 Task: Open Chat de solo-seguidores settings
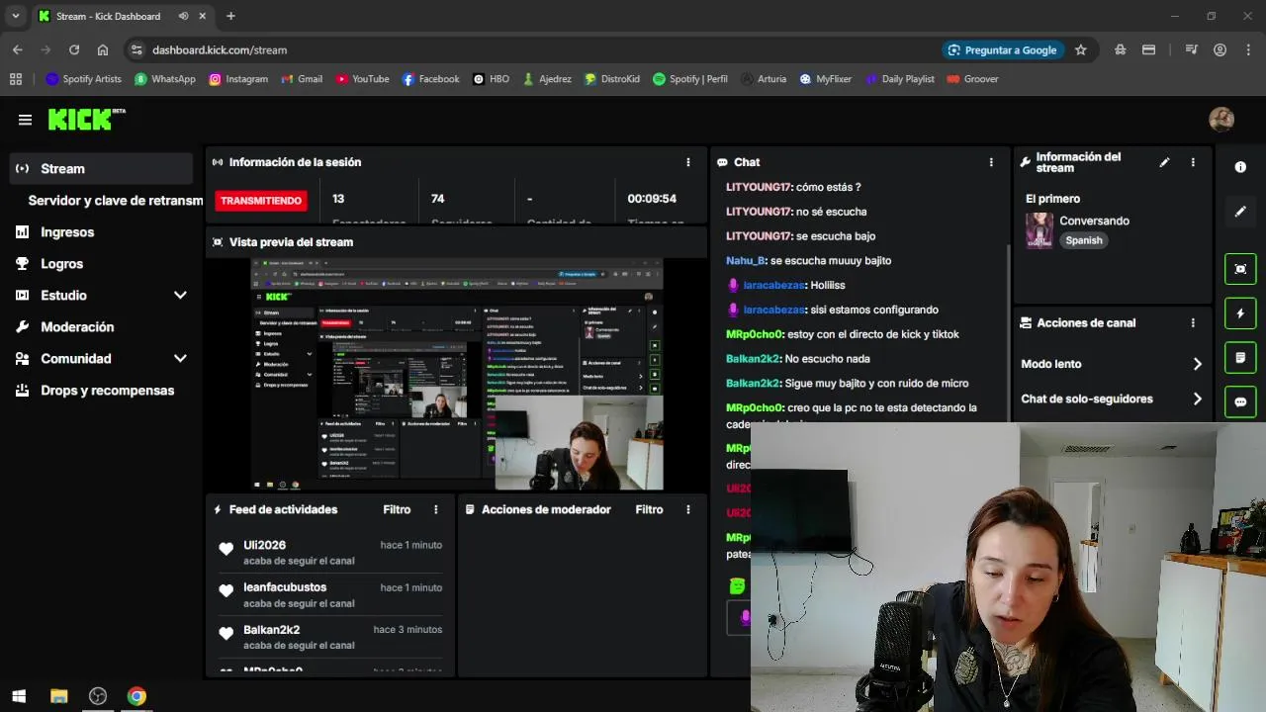point(1112,399)
